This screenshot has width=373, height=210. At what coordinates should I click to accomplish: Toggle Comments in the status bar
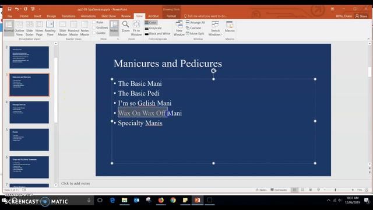279,190
